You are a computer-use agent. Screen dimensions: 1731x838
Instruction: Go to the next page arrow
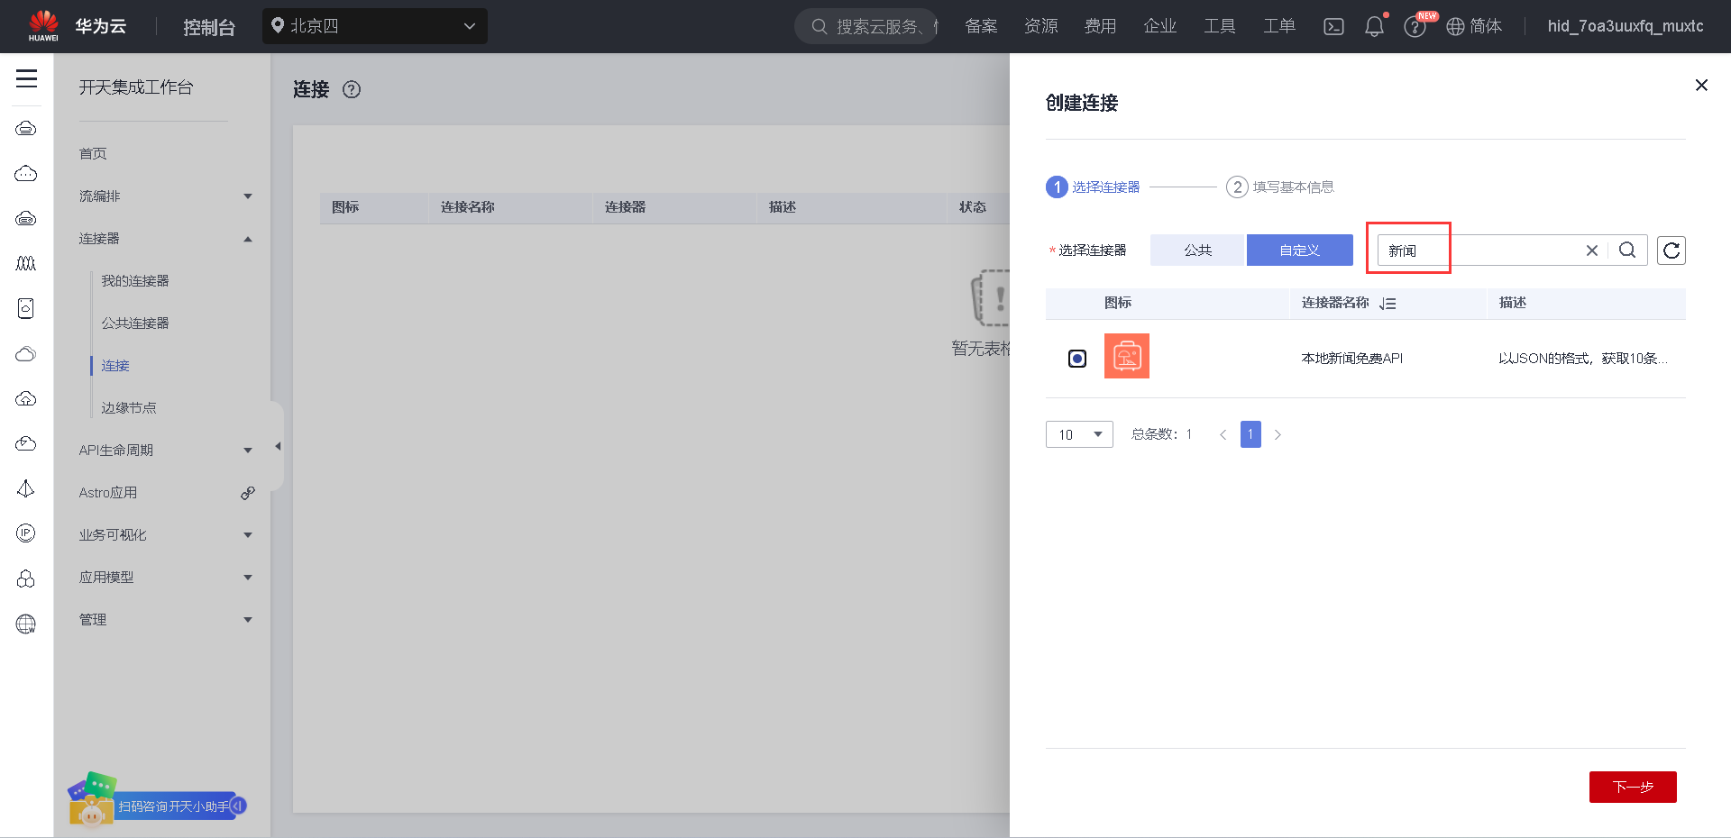(x=1278, y=435)
